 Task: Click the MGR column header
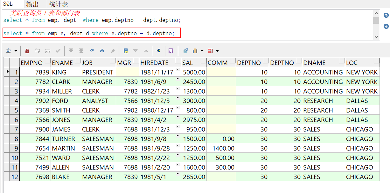pos(128,62)
